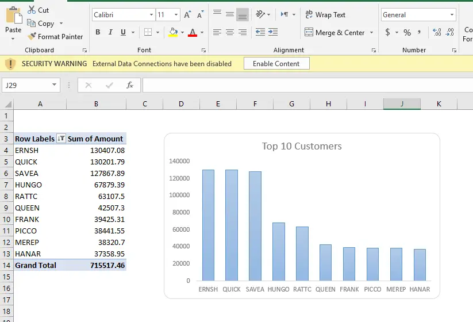Toggle Wrap Text

tap(325, 14)
